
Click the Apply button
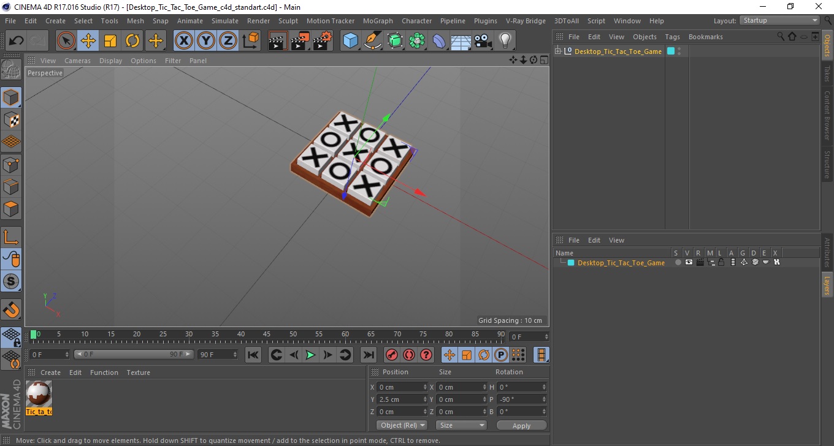point(521,425)
